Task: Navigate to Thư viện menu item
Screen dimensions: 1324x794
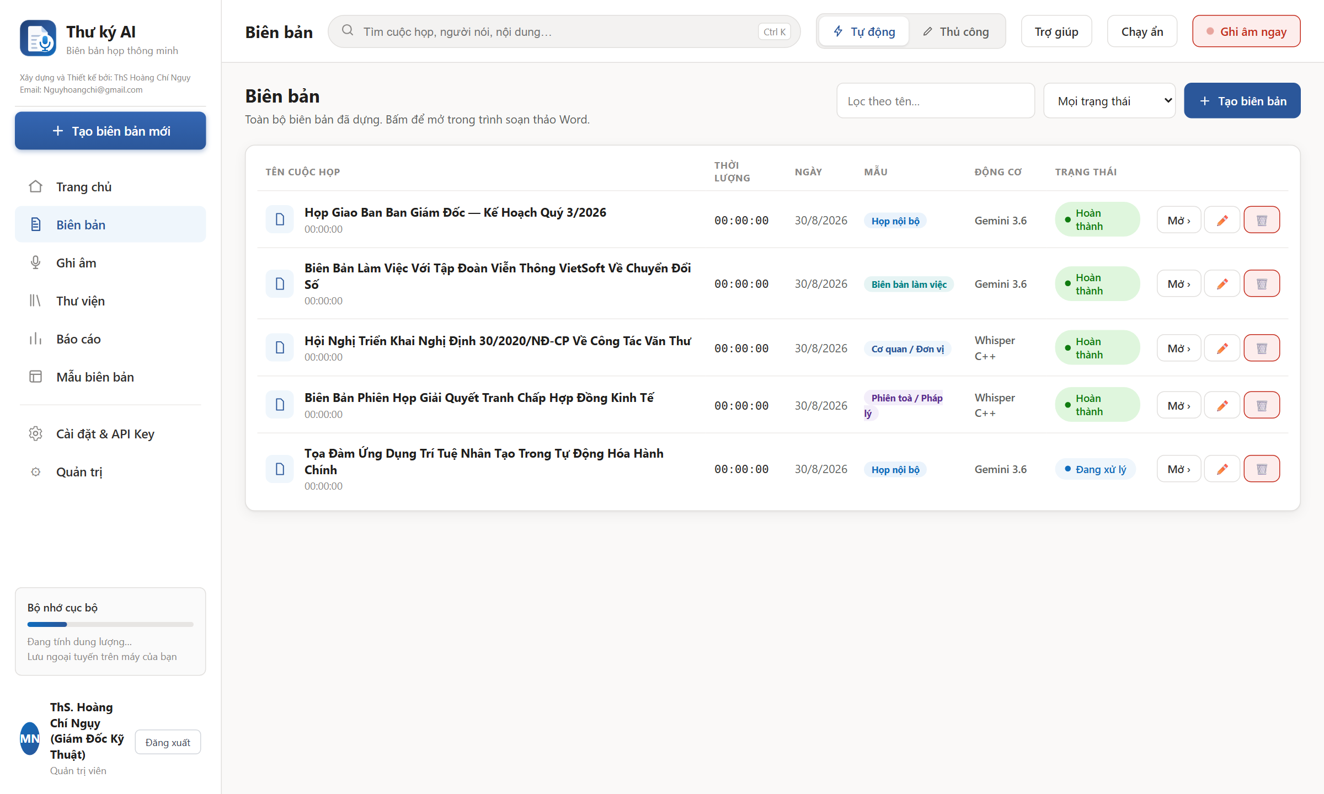Action: click(110, 301)
